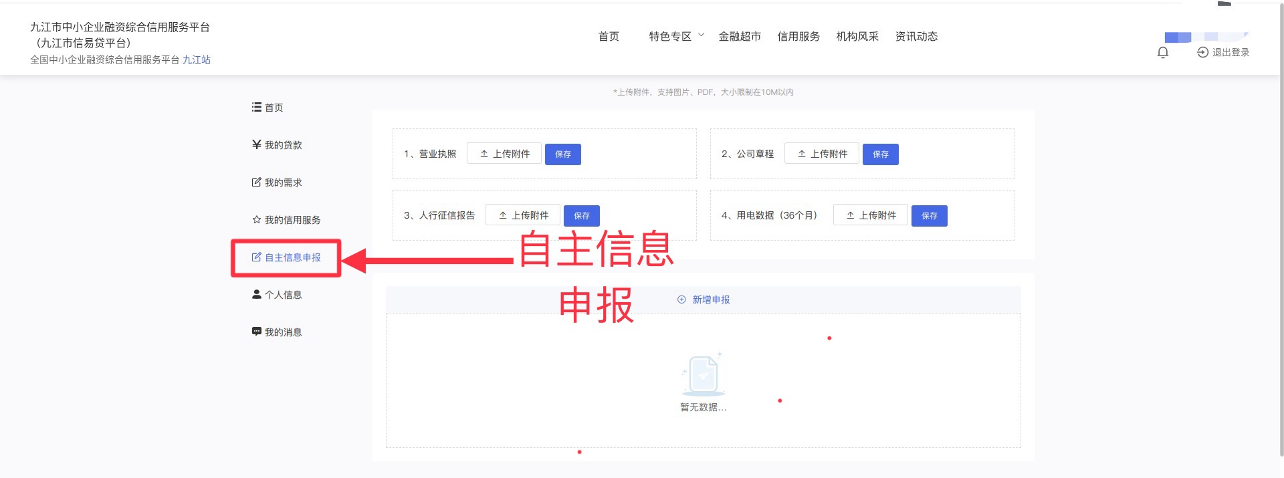Go to the 金融超市 nav item

(x=740, y=36)
